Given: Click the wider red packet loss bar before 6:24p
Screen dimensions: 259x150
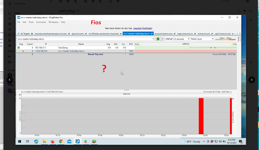Looking at the screenshot, I should (x=201, y=116).
